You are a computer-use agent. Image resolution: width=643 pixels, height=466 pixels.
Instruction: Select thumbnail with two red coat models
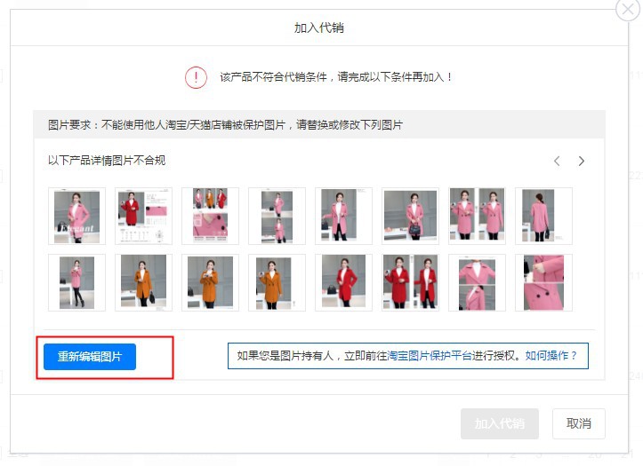pyautogui.click(x=410, y=282)
